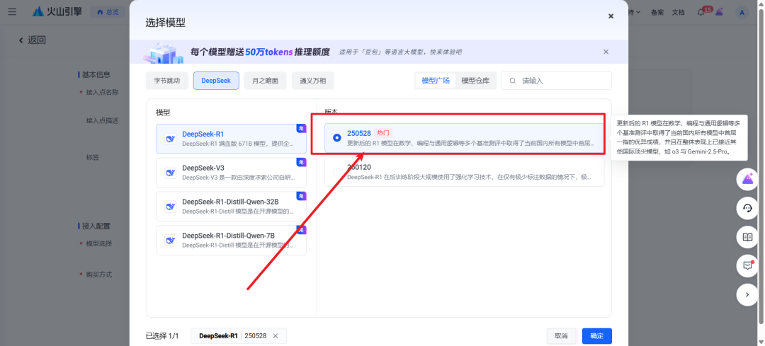Click the 购买方式 label in background
This screenshot has height=346, width=765.
click(x=99, y=275)
